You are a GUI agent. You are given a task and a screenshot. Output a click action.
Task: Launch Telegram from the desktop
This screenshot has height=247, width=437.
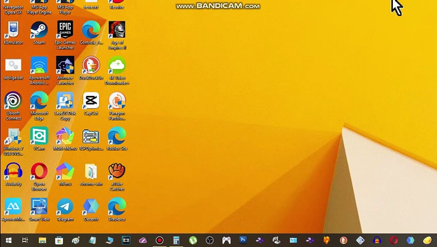65,210
